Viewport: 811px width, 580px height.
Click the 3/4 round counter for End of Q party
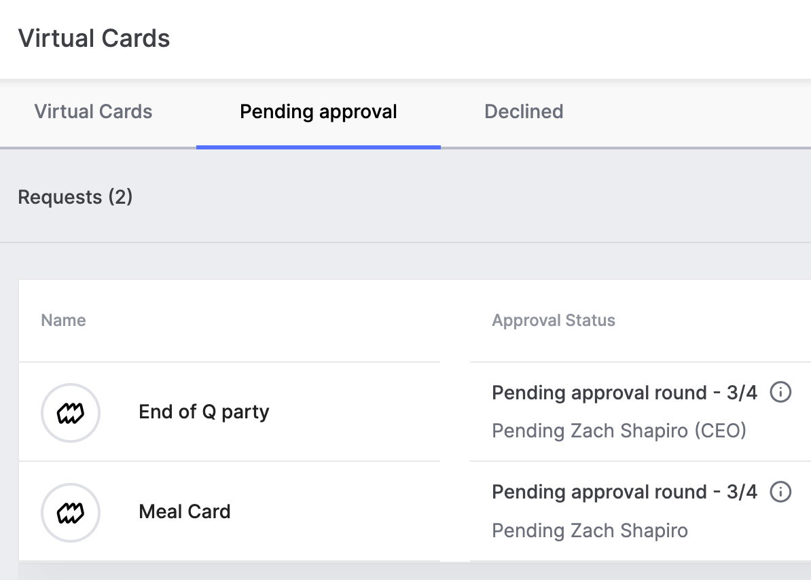(742, 393)
